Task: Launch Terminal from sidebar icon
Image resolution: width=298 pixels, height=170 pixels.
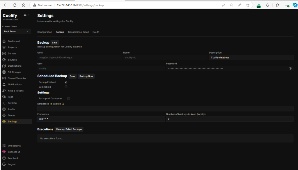Action: pyautogui.click(x=4, y=103)
